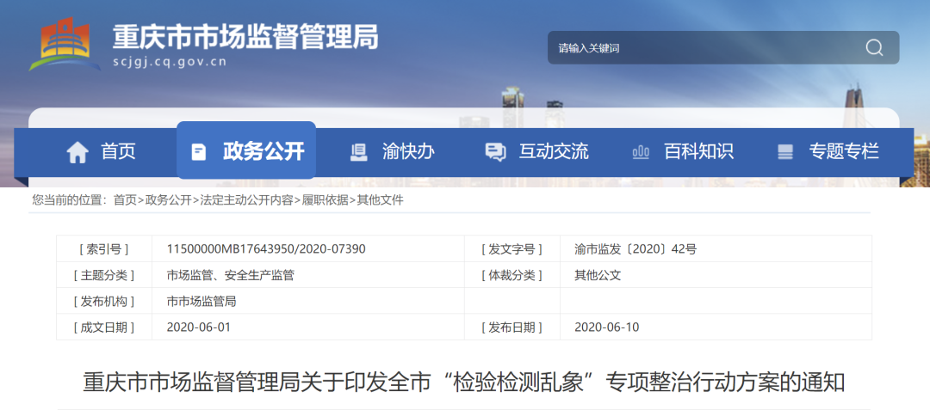Open the 首页 navigation tab
Viewport: 930px width, 410px height.
click(x=118, y=152)
